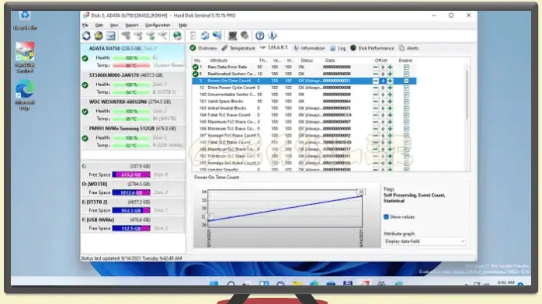Click the Edge icon on the taskbar
The width and height of the screenshot is (542, 304).
coord(314,284)
